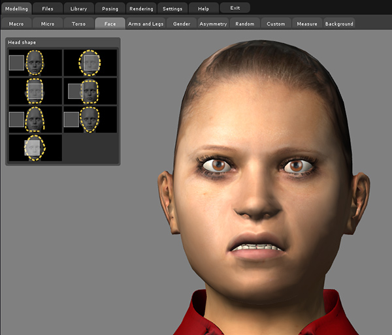Select the round head shape thumbnail

tap(90, 63)
